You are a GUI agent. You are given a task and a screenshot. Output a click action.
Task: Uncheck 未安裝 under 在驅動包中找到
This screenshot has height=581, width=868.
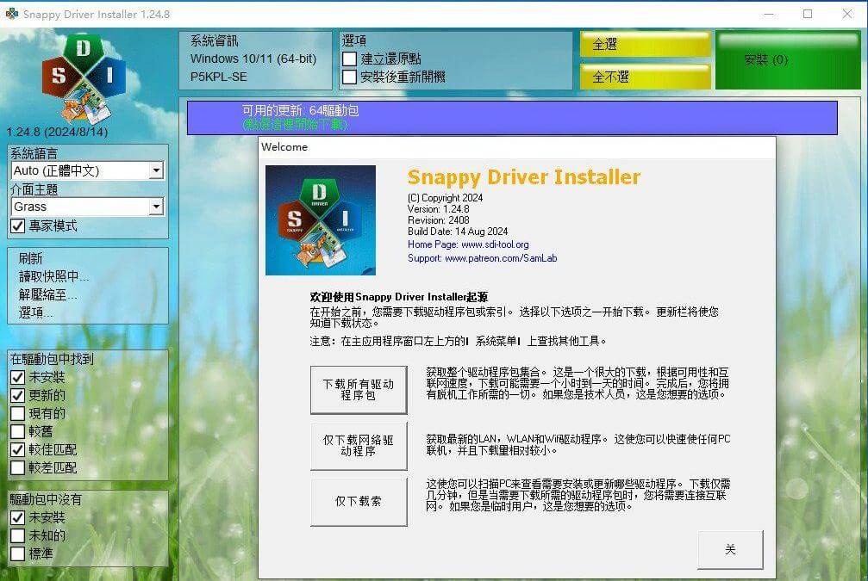pyautogui.click(x=18, y=377)
